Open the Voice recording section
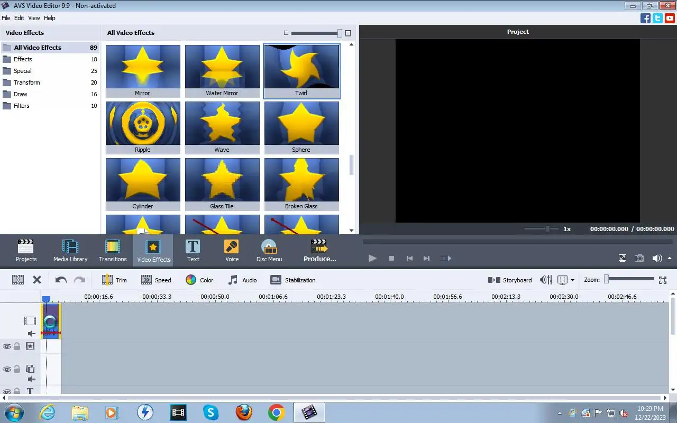The image size is (677, 423). [x=232, y=250]
